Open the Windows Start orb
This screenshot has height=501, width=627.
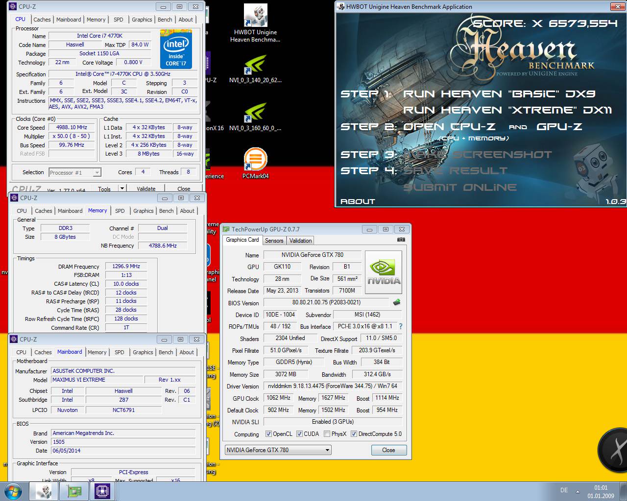pos(13,491)
